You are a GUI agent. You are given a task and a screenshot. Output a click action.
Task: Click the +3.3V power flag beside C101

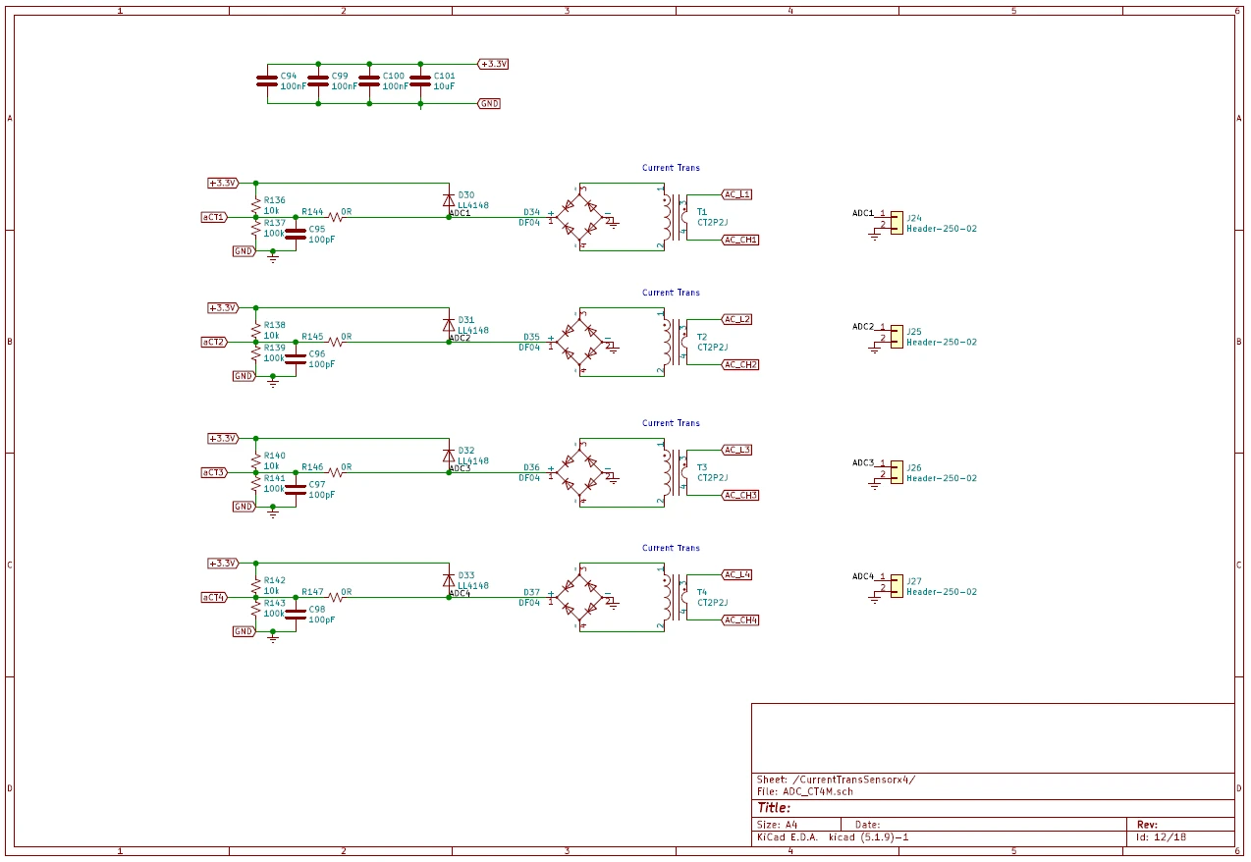point(493,64)
